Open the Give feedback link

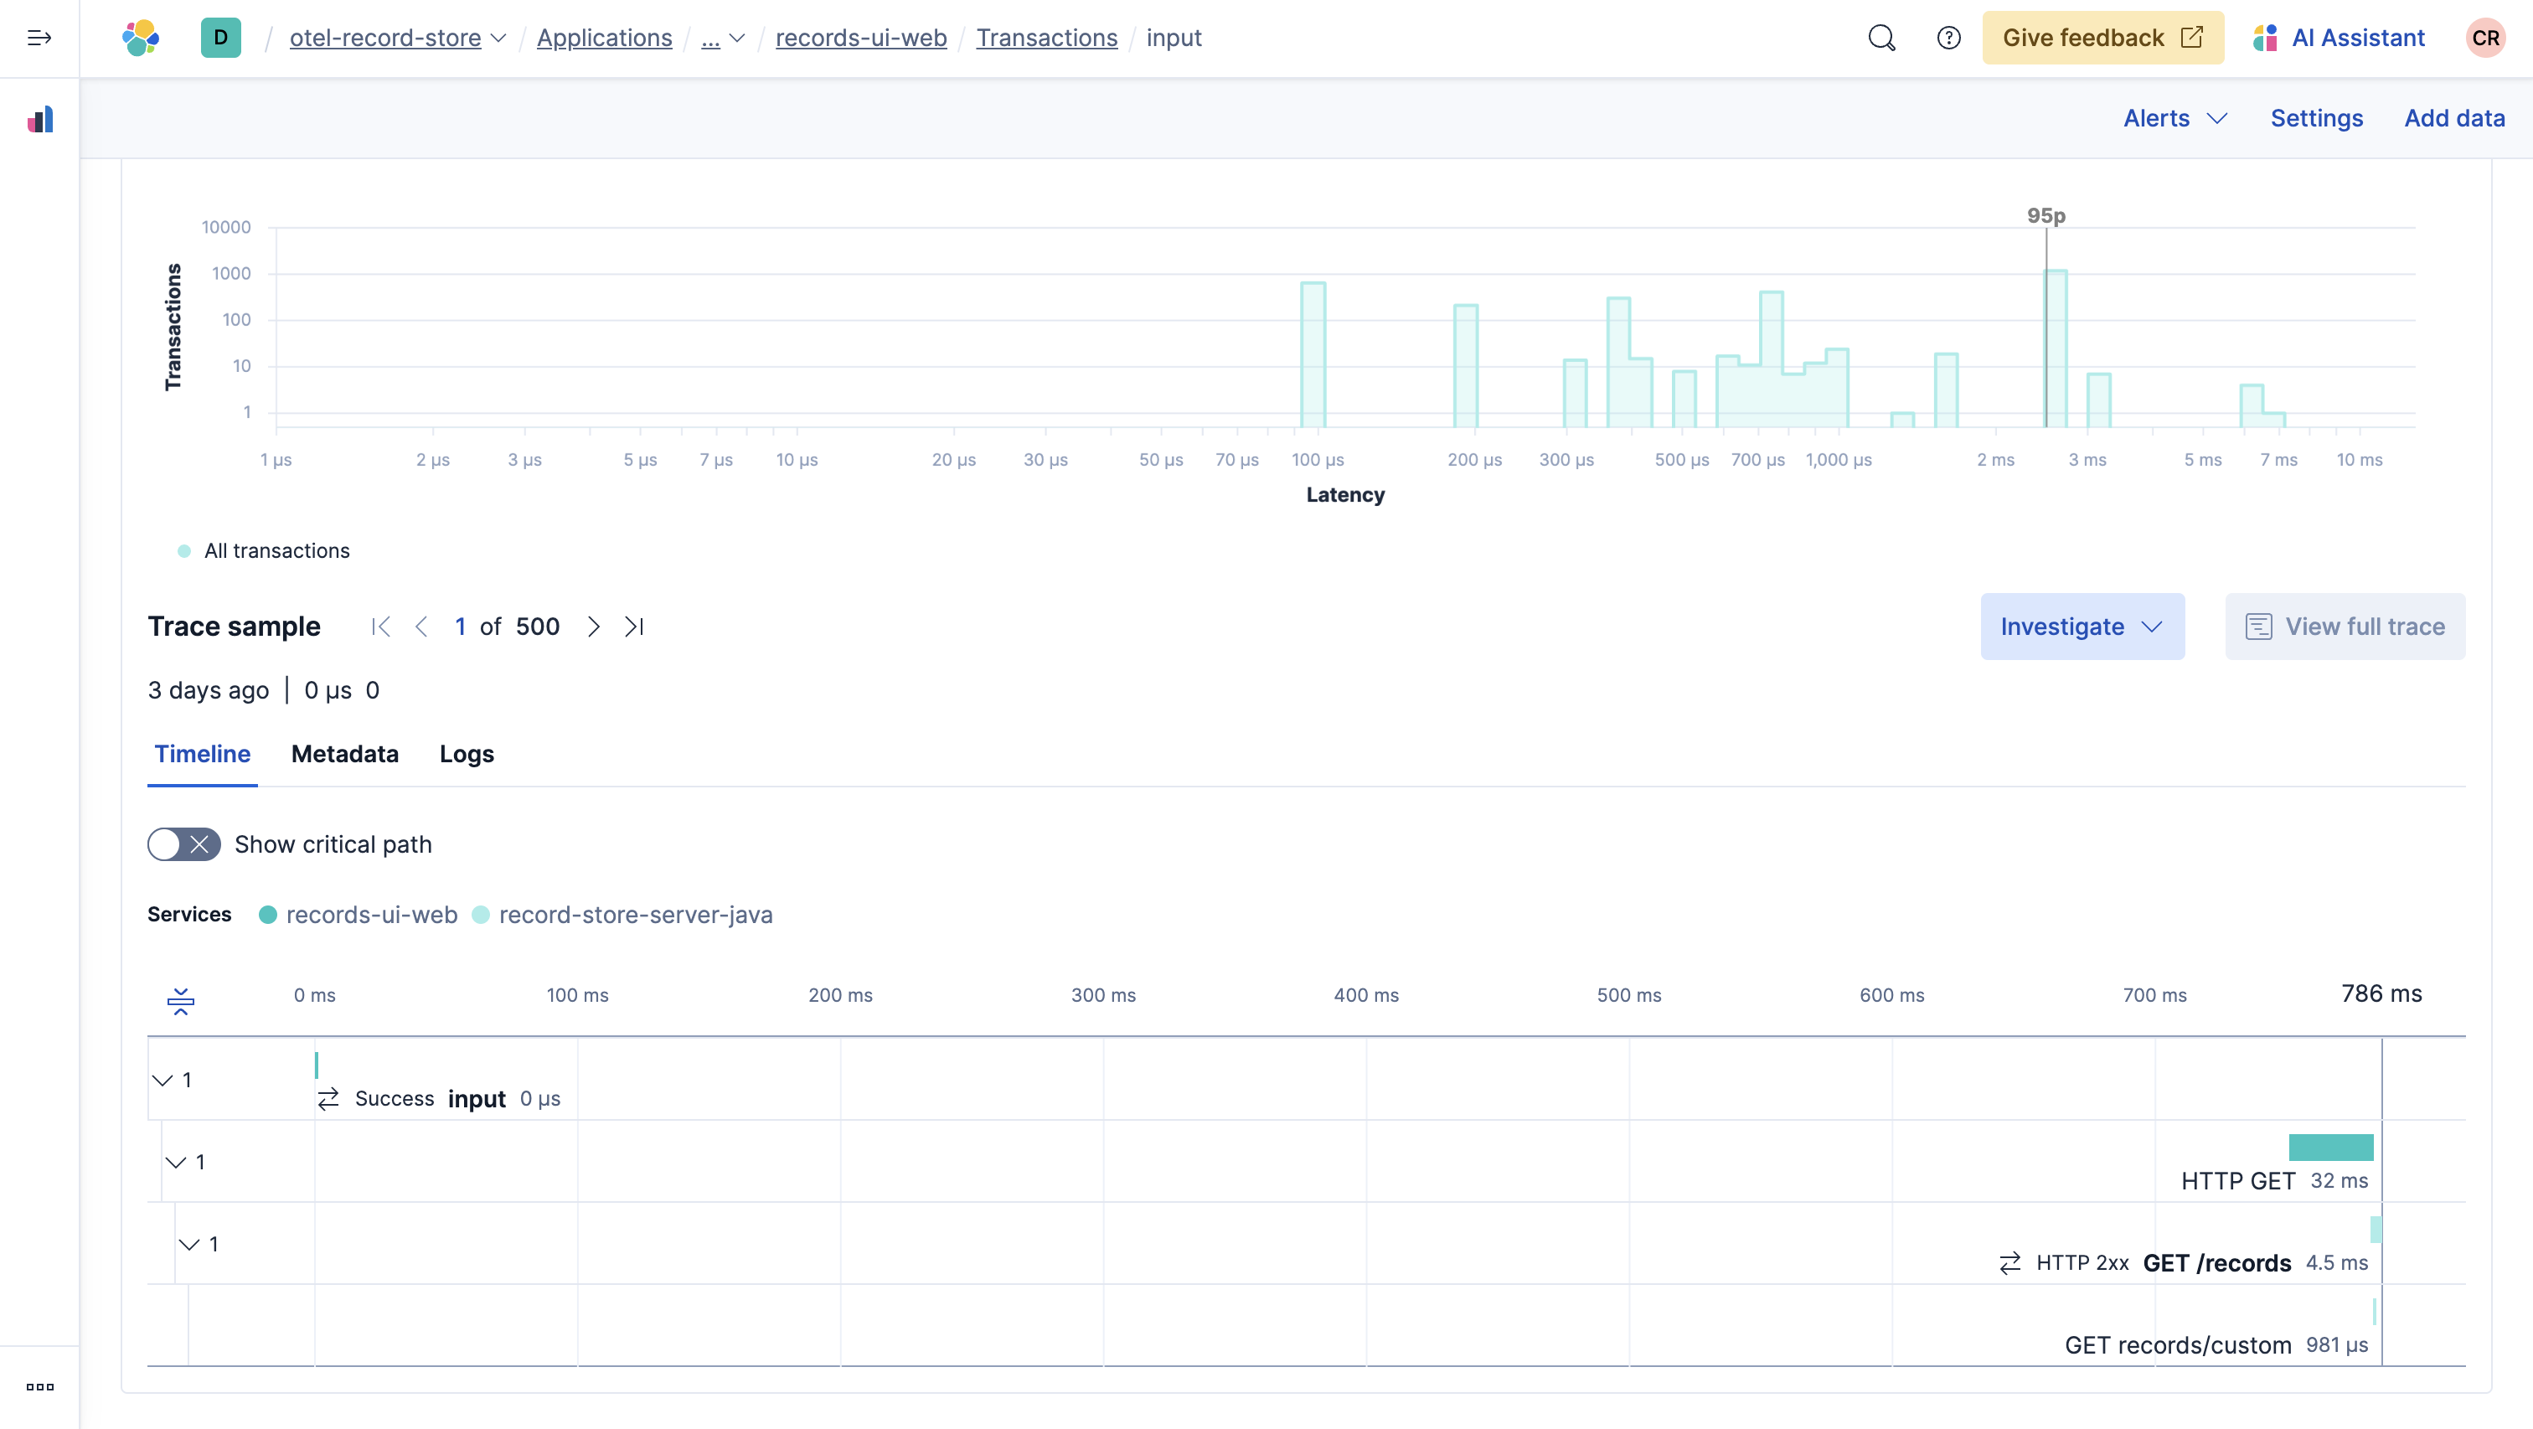point(2102,38)
